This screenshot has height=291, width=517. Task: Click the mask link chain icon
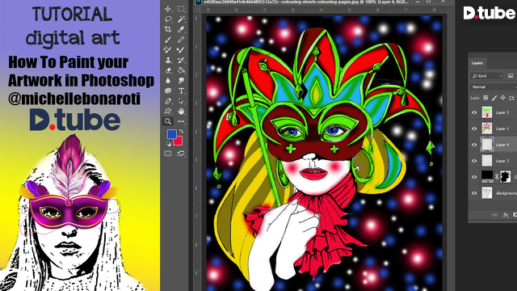pyautogui.click(x=497, y=177)
